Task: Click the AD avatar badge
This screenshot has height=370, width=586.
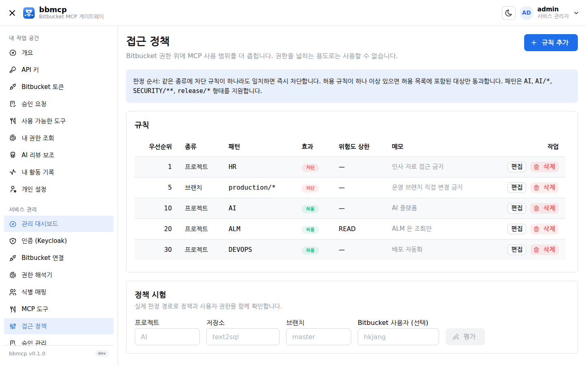Action: click(x=526, y=13)
